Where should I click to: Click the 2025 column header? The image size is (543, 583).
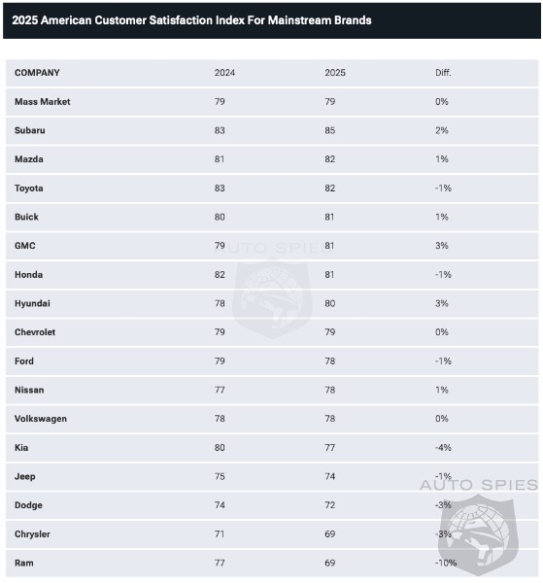coord(335,73)
